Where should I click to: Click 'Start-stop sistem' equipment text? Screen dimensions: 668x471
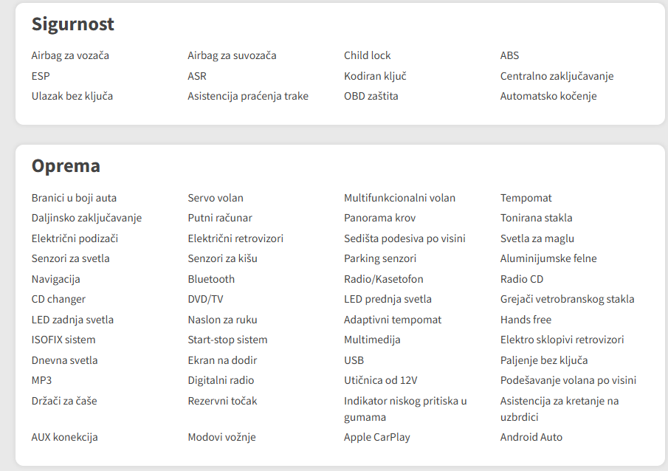click(x=227, y=340)
